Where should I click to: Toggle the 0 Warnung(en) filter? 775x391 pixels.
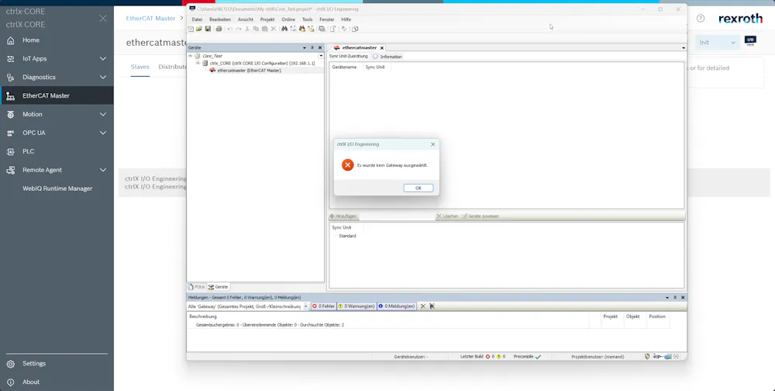pyautogui.click(x=356, y=306)
